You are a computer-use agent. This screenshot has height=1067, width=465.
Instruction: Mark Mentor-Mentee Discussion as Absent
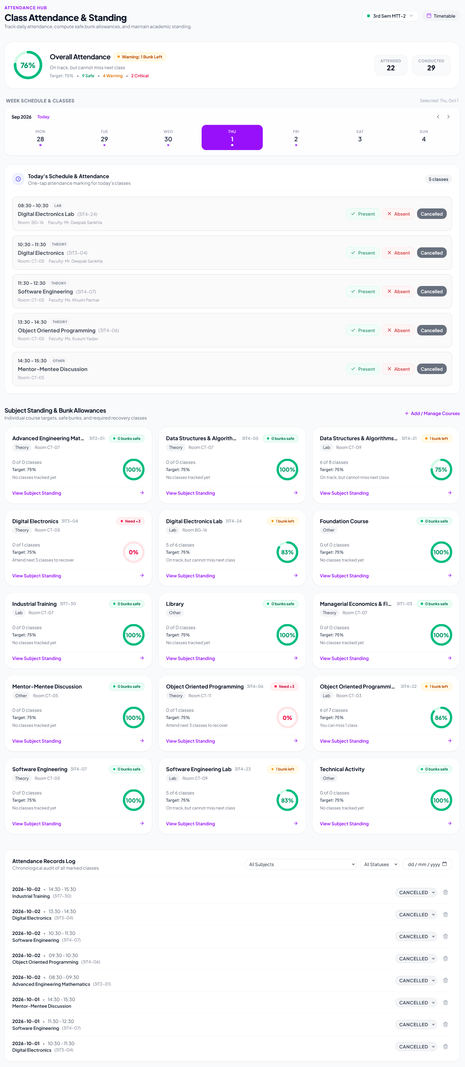(x=398, y=369)
